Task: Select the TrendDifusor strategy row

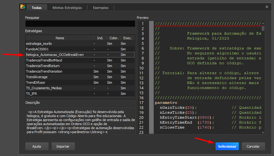Action: pyautogui.click(x=80, y=82)
